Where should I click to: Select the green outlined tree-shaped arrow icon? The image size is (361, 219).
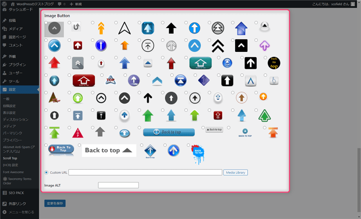[264, 115]
